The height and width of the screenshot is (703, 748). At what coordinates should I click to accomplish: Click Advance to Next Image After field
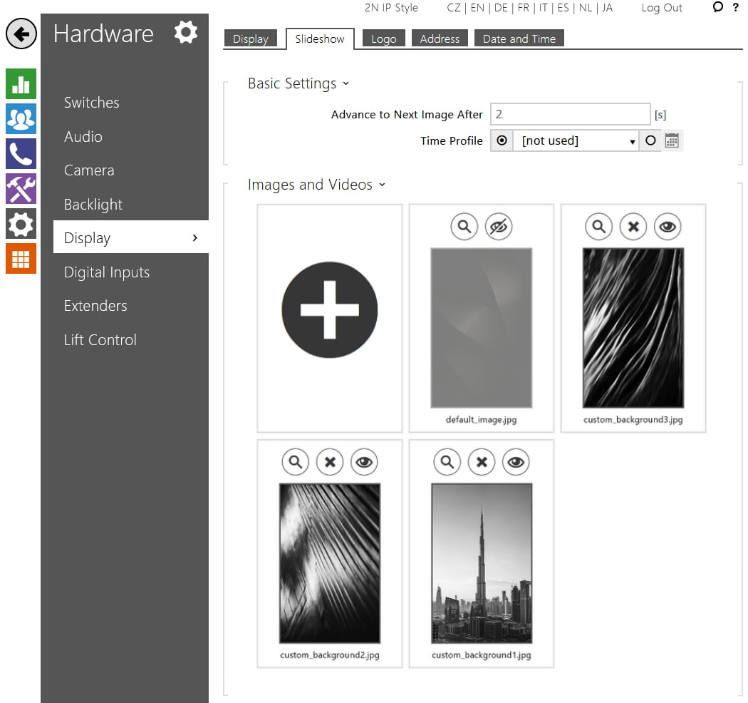[x=570, y=114]
